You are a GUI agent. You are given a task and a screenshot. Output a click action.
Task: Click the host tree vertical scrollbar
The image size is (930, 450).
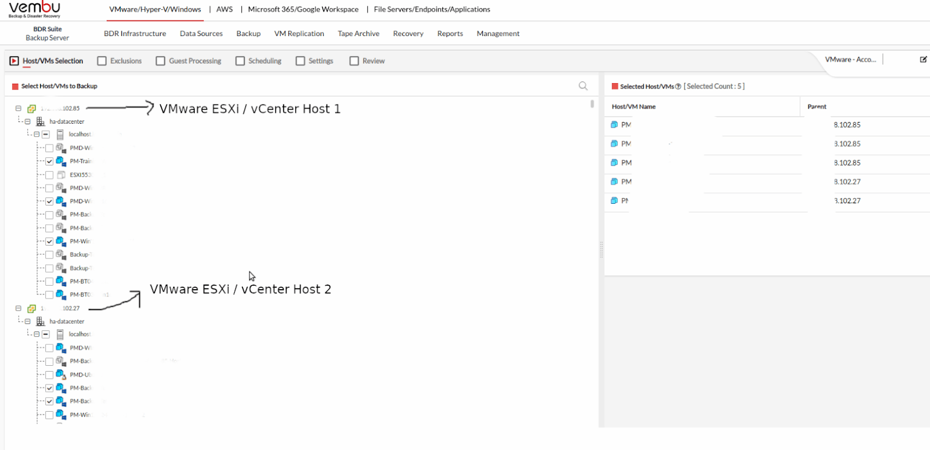pyautogui.click(x=592, y=104)
